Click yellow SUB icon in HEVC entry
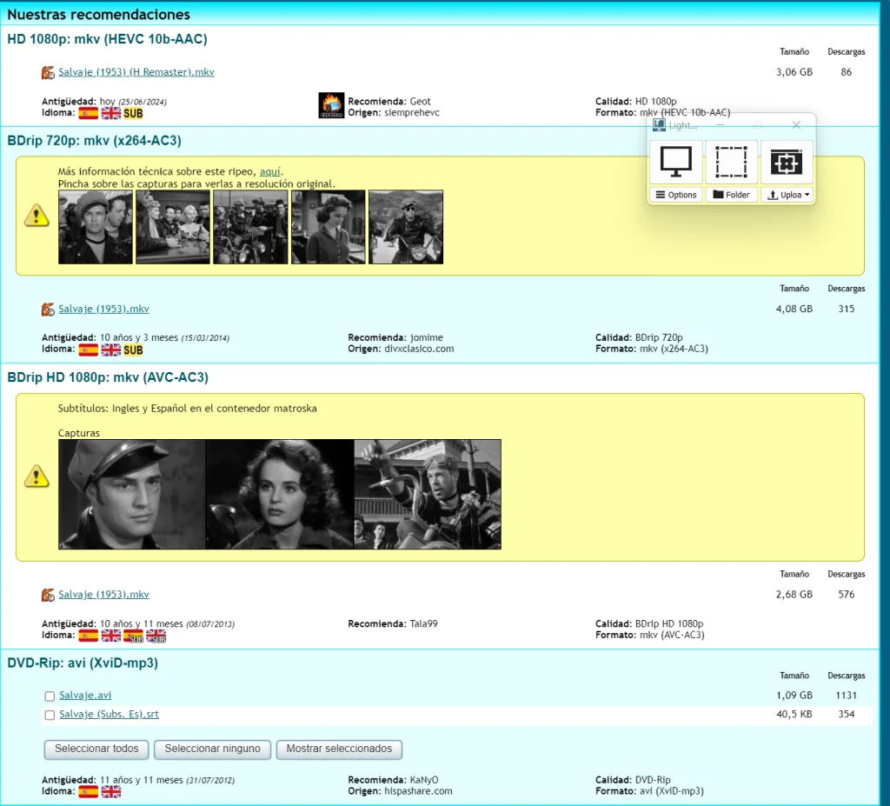This screenshot has width=890, height=806. [133, 113]
